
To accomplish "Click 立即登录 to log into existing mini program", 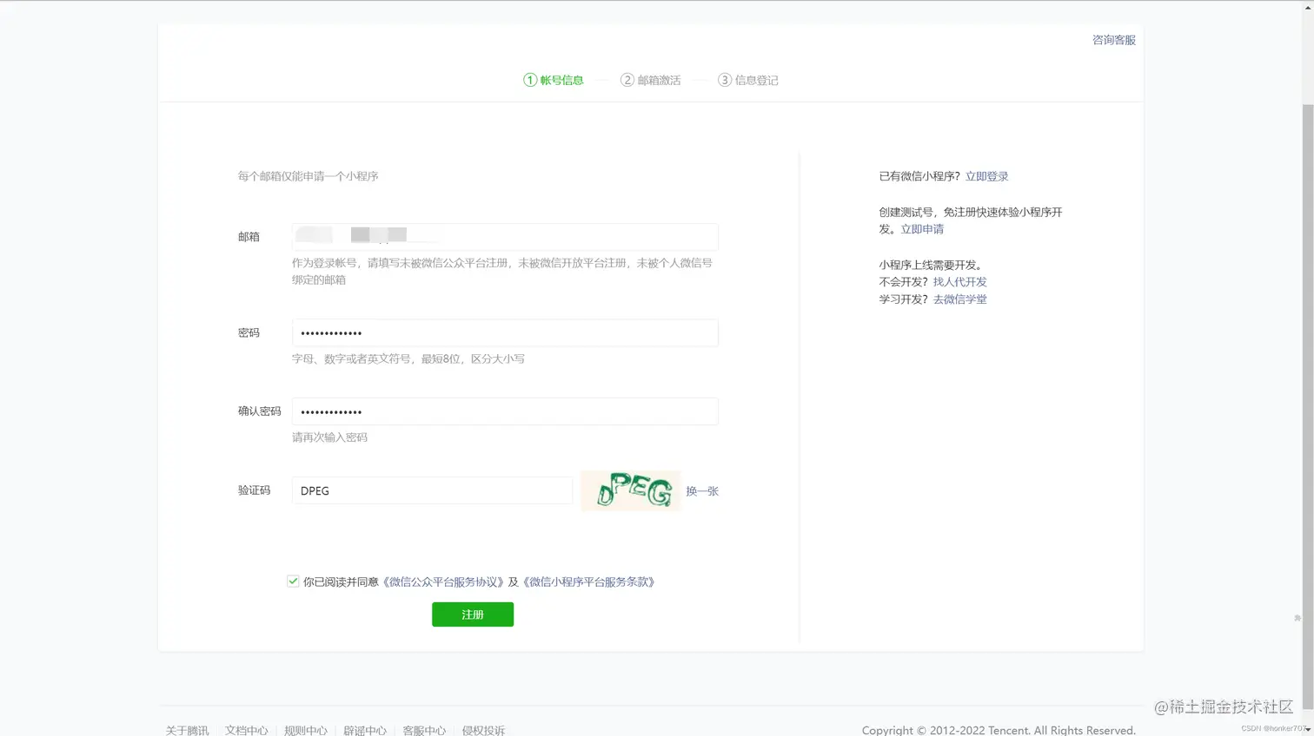I will [x=986, y=175].
